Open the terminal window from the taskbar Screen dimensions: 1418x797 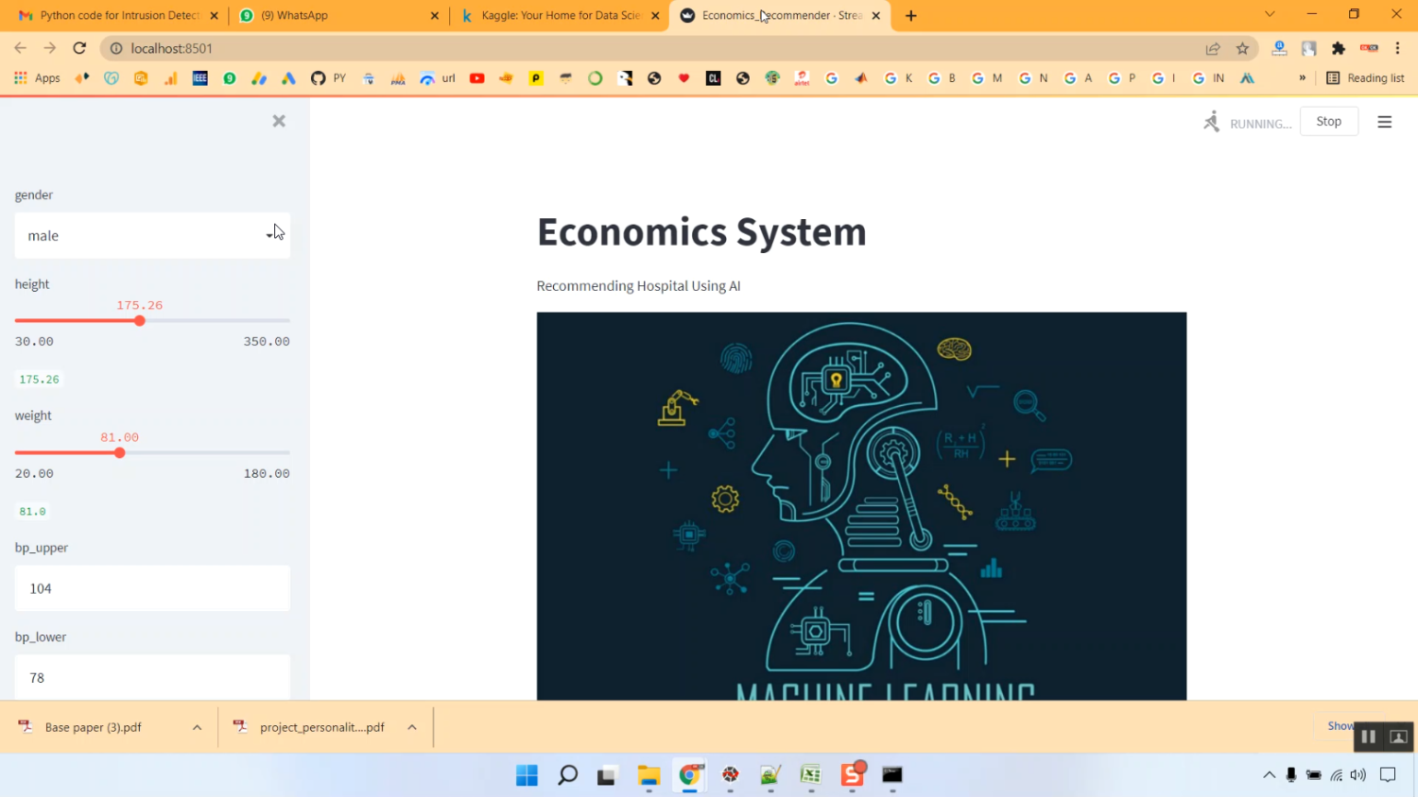[892, 775]
